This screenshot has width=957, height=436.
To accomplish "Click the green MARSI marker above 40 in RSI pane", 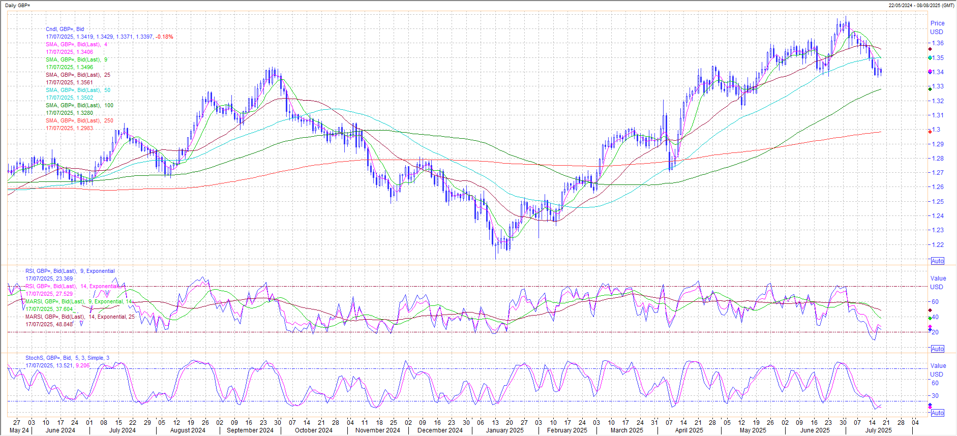I will click(930, 318).
